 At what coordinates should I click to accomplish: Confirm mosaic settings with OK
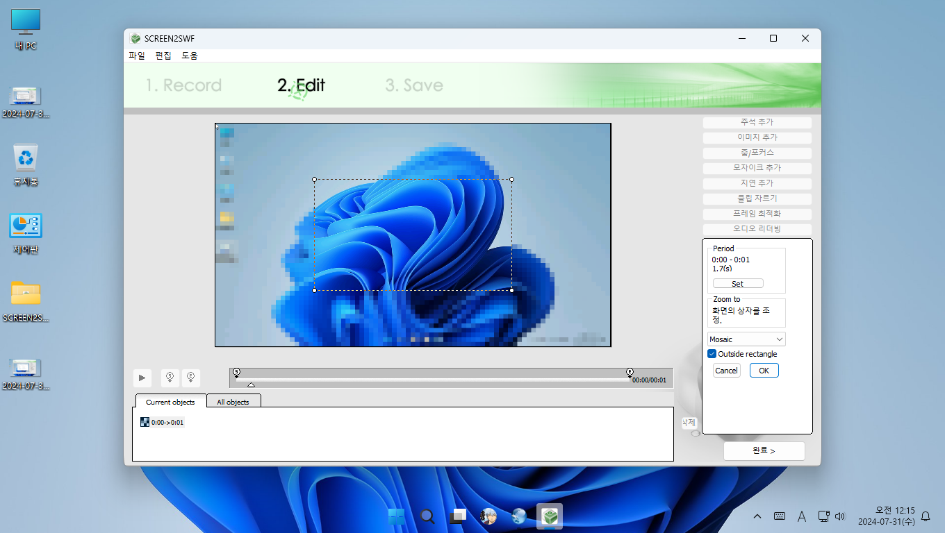tap(764, 371)
